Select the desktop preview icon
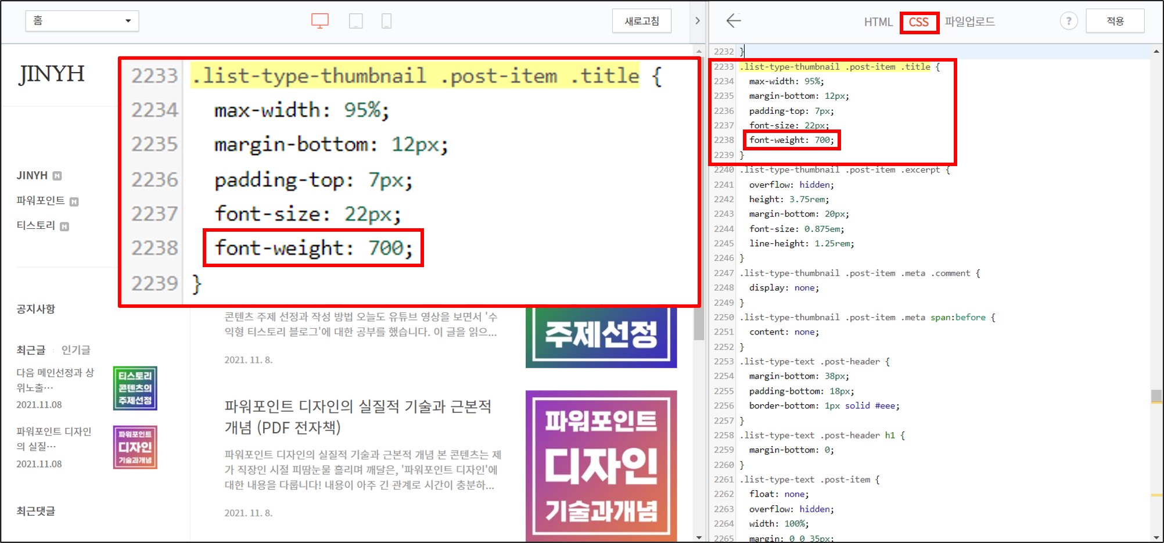Image resolution: width=1164 pixels, height=543 pixels. click(x=320, y=21)
